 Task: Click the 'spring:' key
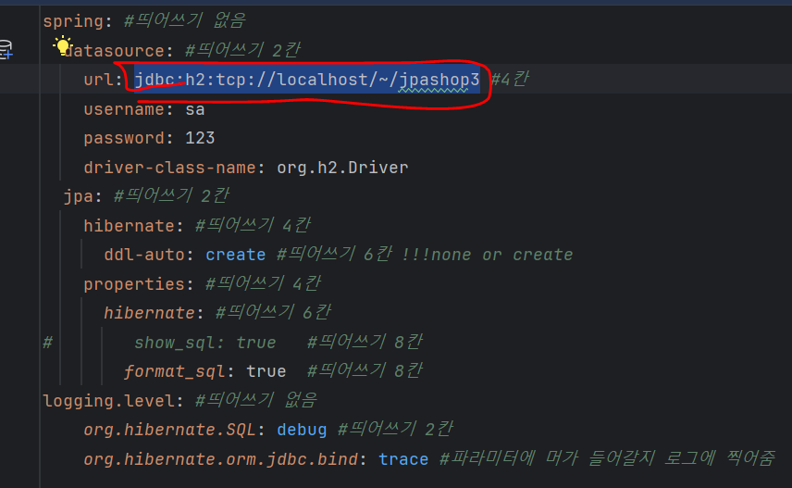pos(78,21)
